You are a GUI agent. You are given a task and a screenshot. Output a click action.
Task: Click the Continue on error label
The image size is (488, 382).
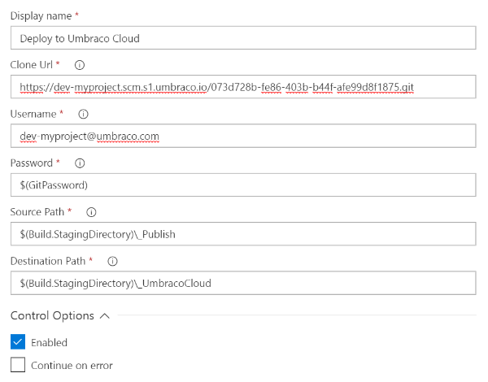pos(72,365)
